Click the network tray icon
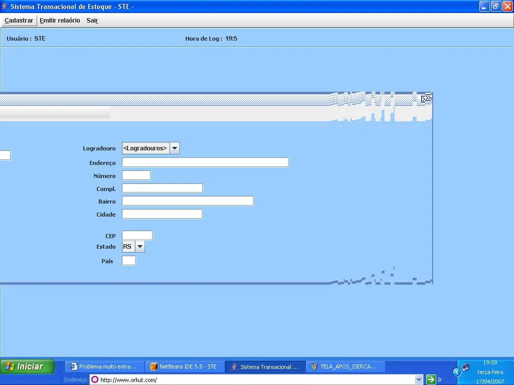 [465, 367]
